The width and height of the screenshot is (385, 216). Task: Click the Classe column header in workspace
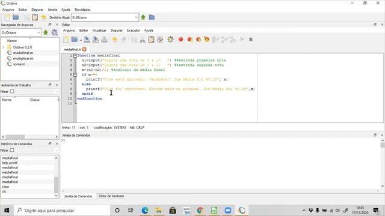35,100
